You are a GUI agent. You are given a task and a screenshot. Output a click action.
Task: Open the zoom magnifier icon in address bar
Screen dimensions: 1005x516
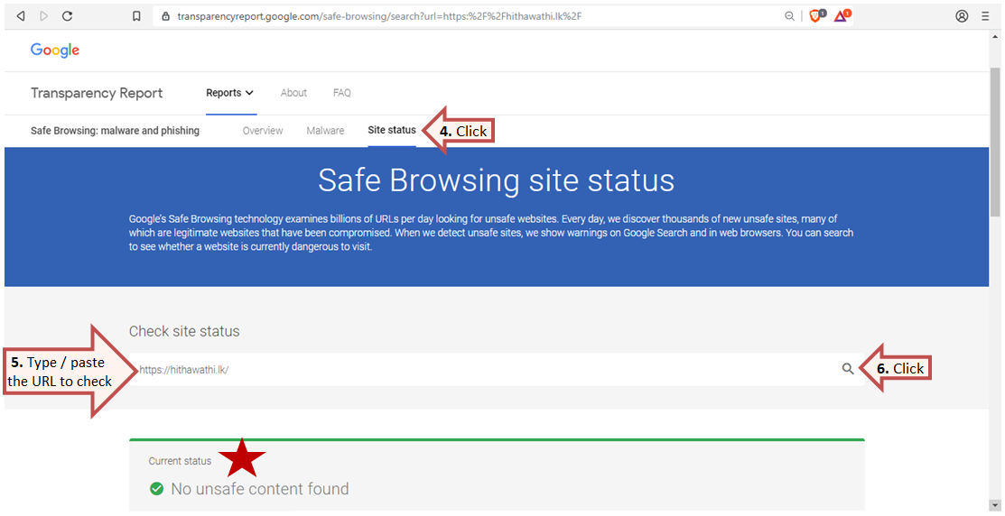(x=789, y=16)
